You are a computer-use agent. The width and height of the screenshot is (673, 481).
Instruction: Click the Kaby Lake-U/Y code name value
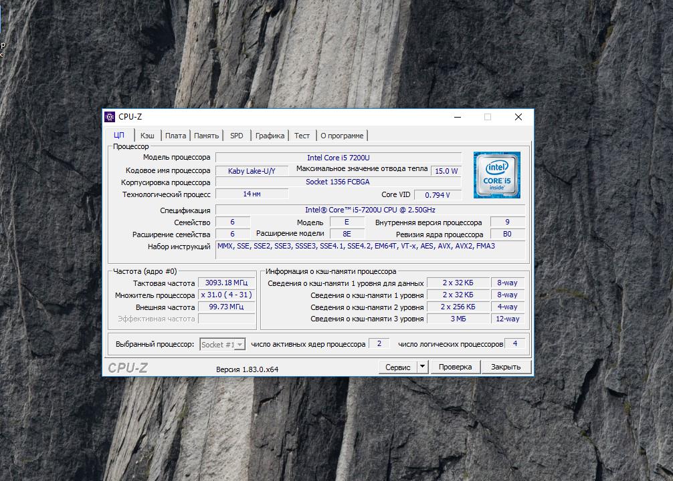coord(252,170)
